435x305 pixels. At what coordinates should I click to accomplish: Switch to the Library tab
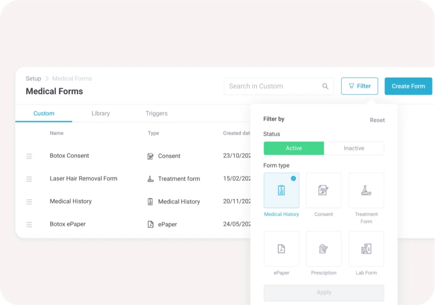point(100,113)
